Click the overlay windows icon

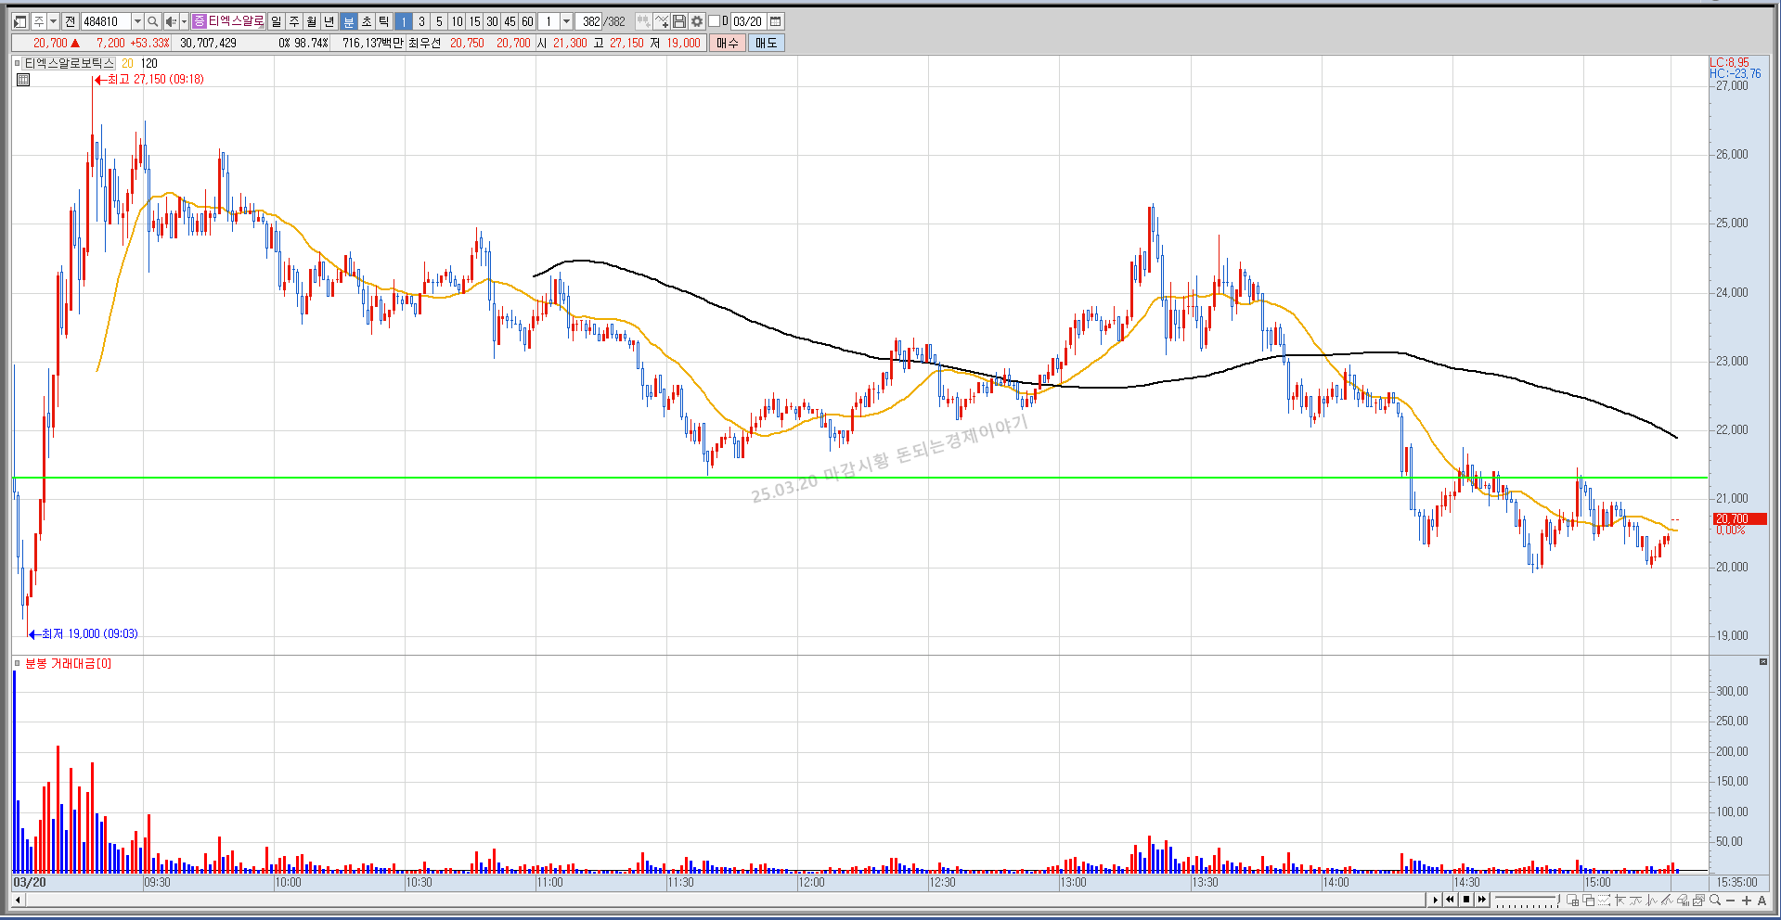click(1588, 900)
